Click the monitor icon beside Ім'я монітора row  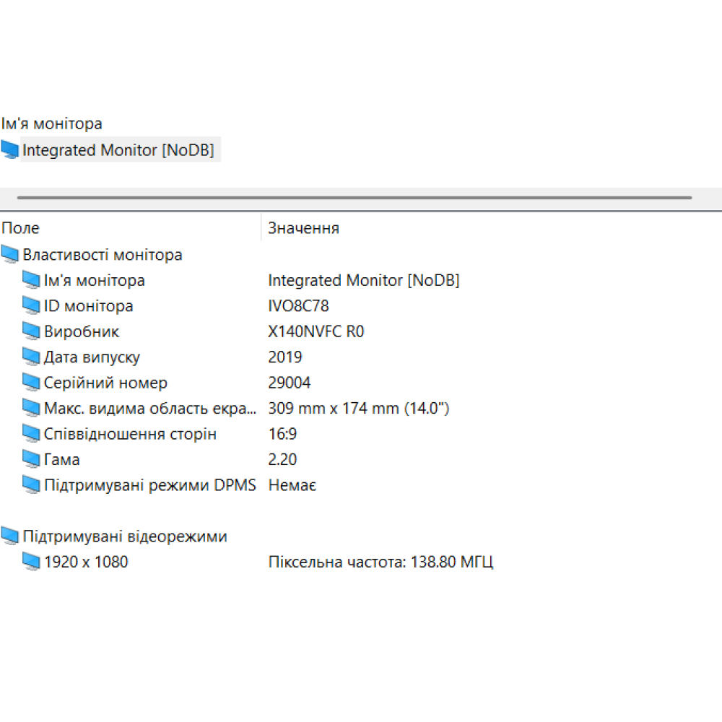[32, 280]
